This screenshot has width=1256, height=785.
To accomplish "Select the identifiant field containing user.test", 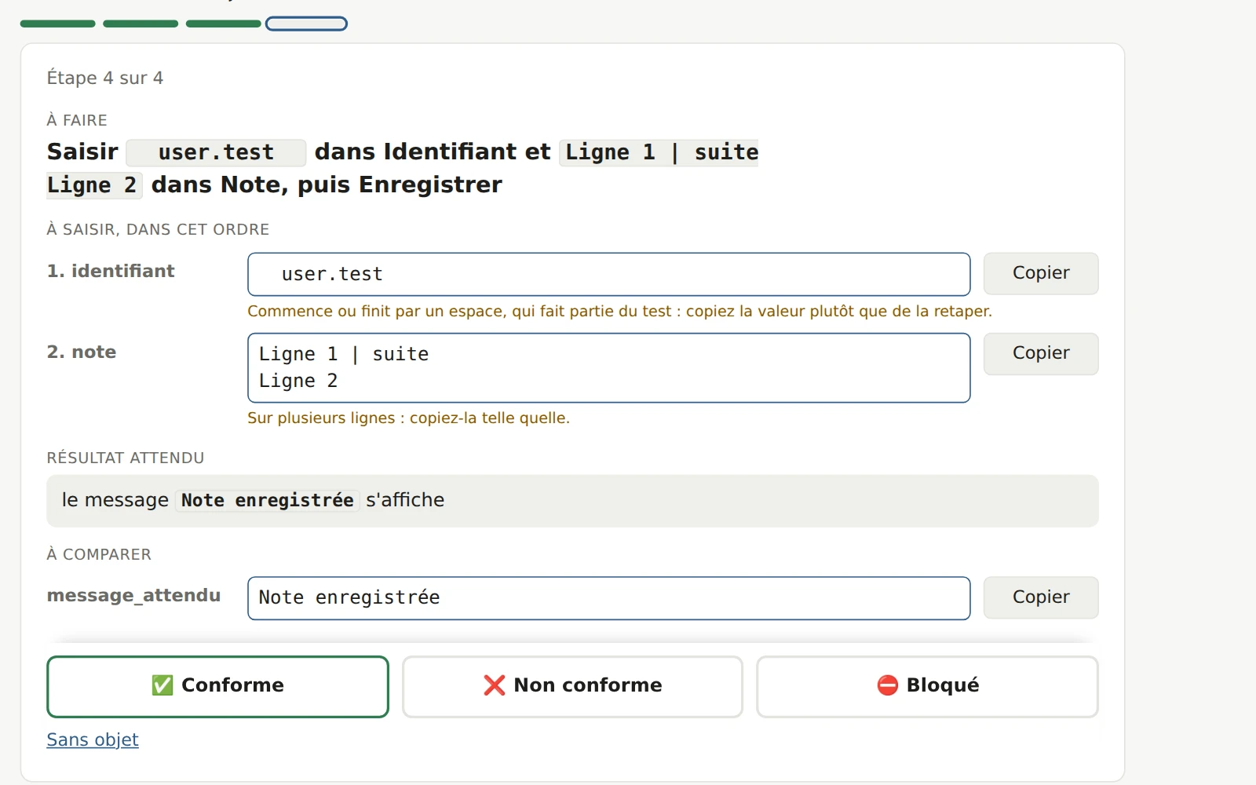I will coord(609,274).
